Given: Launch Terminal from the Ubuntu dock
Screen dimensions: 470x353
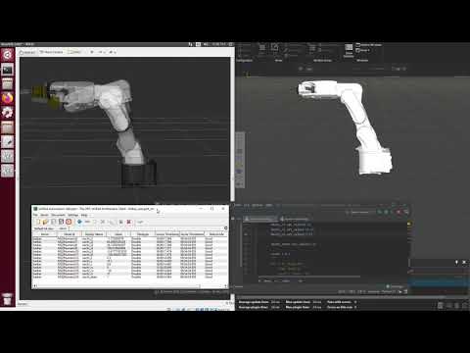Looking at the screenshot, I should click(7, 70).
